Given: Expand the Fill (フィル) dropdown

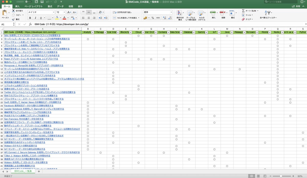Looking at the screenshot, I should point(252,15).
